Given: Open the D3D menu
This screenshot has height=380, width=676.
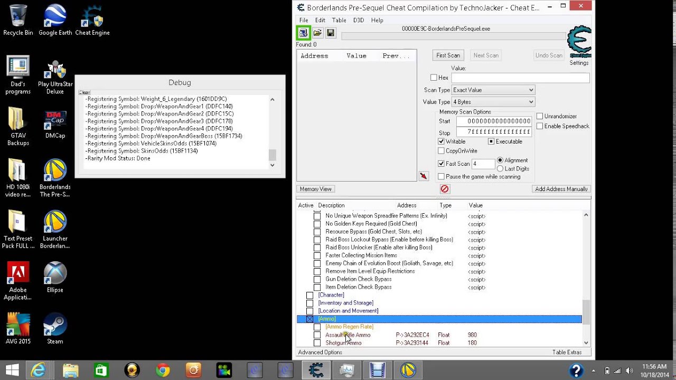Looking at the screenshot, I should point(359,20).
